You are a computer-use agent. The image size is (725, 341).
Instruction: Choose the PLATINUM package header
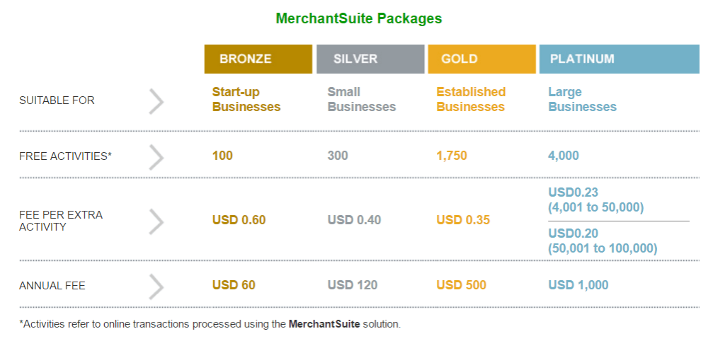tap(619, 59)
